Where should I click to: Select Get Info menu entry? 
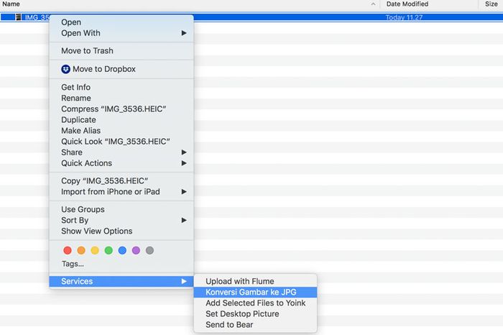click(x=121, y=87)
